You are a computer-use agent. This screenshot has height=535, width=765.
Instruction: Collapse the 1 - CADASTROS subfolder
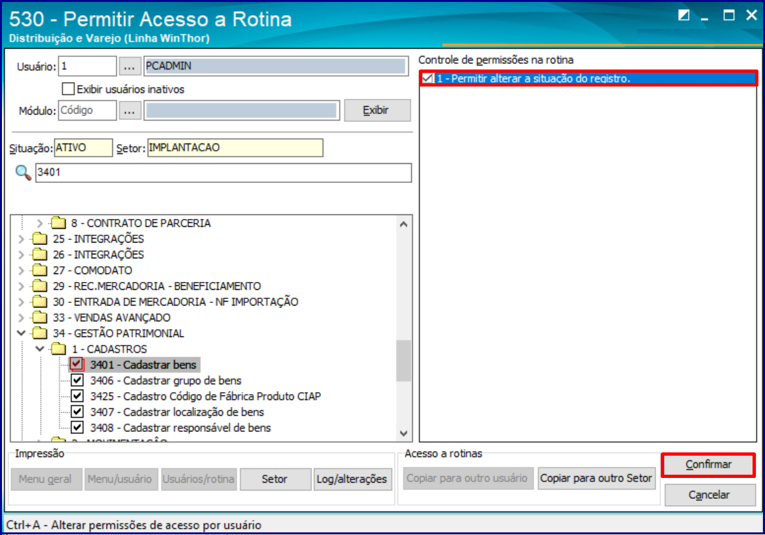(x=40, y=349)
